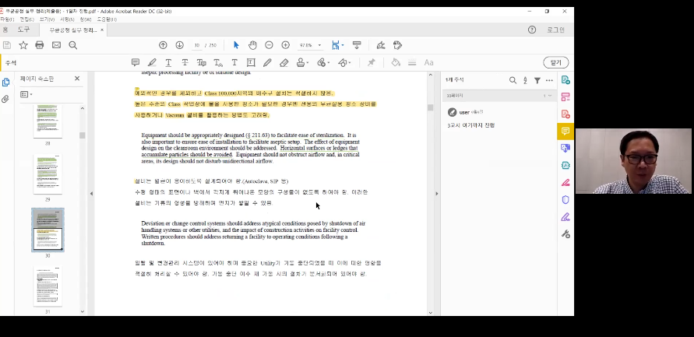Select page 28 thumbnail
Viewport: 694px width, 337px height.
(48, 121)
